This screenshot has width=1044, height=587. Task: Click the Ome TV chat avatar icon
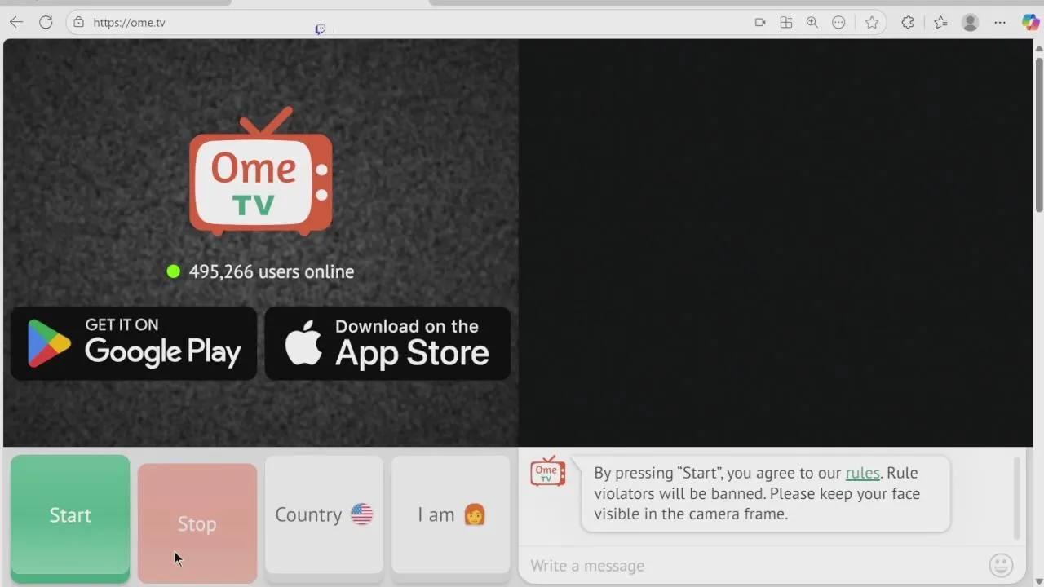tap(547, 472)
